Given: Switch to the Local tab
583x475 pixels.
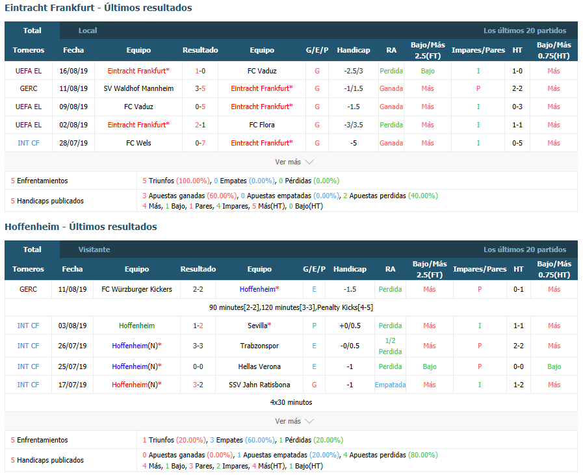Looking at the screenshot, I should pos(87,31).
